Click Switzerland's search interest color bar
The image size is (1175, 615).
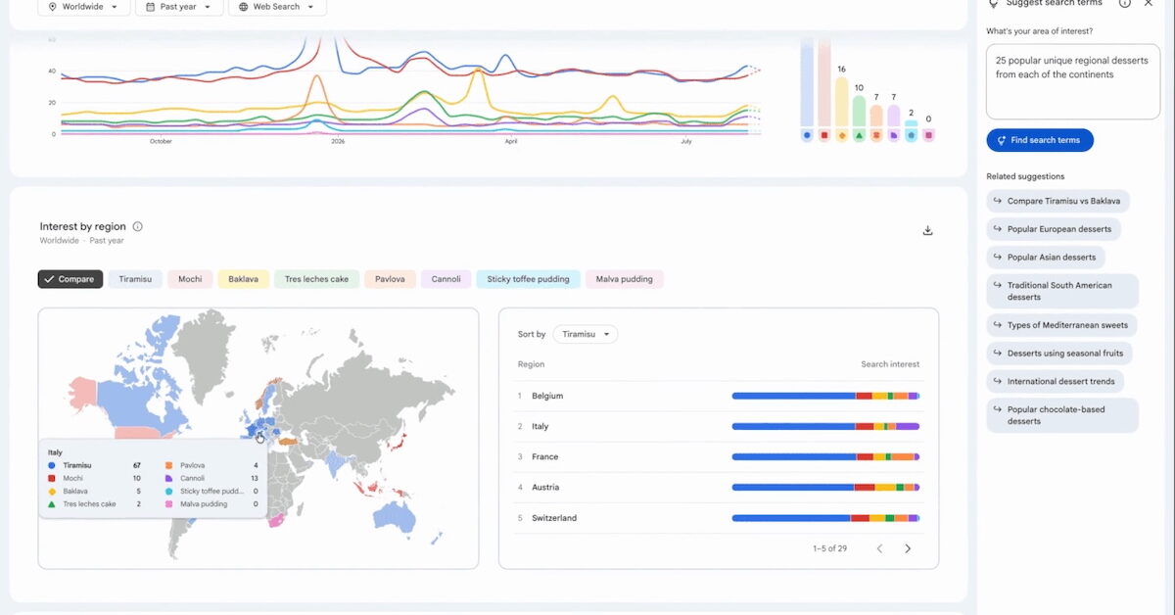(x=825, y=517)
